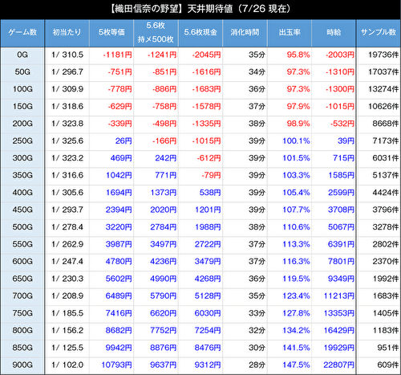This screenshot has width=401, height=375.
Task: Click the ゲーム数 column header
Action: [x=22, y=32]
